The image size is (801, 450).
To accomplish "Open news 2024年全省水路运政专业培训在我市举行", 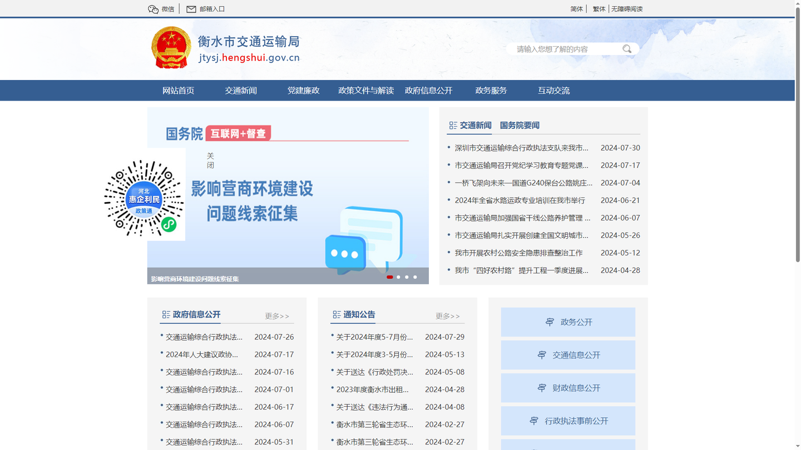I will coord(520,200).
